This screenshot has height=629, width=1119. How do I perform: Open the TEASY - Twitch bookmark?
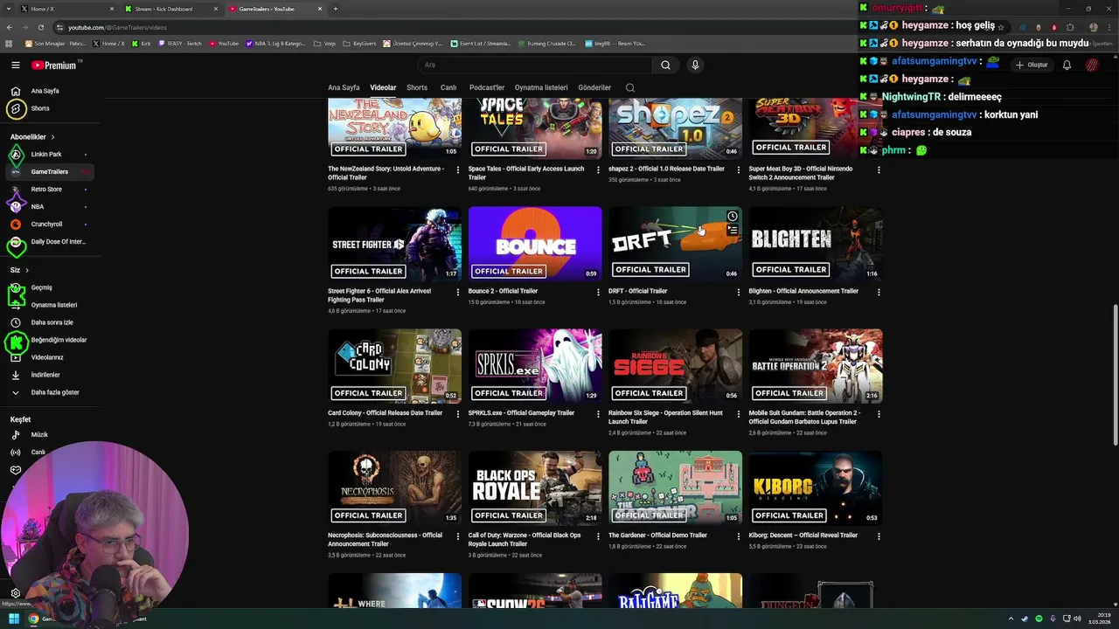point(179,43)
